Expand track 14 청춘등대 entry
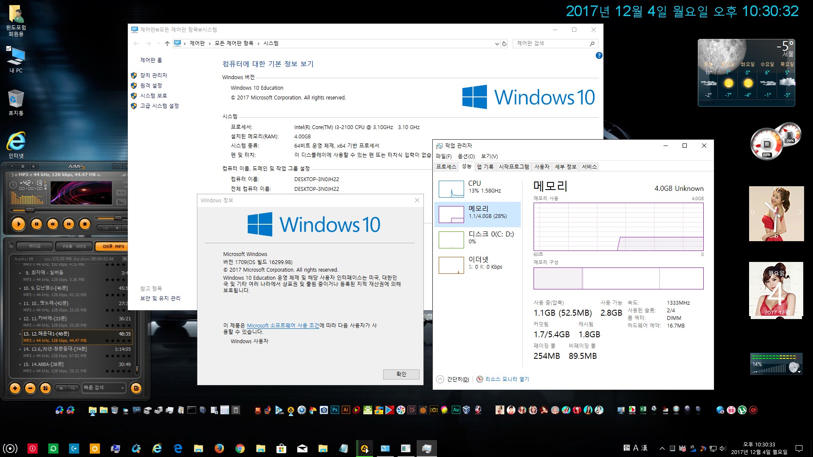Image resolution: width=813 pixels, height=457 pixels. pyautogui.click(x=20, y=349)
